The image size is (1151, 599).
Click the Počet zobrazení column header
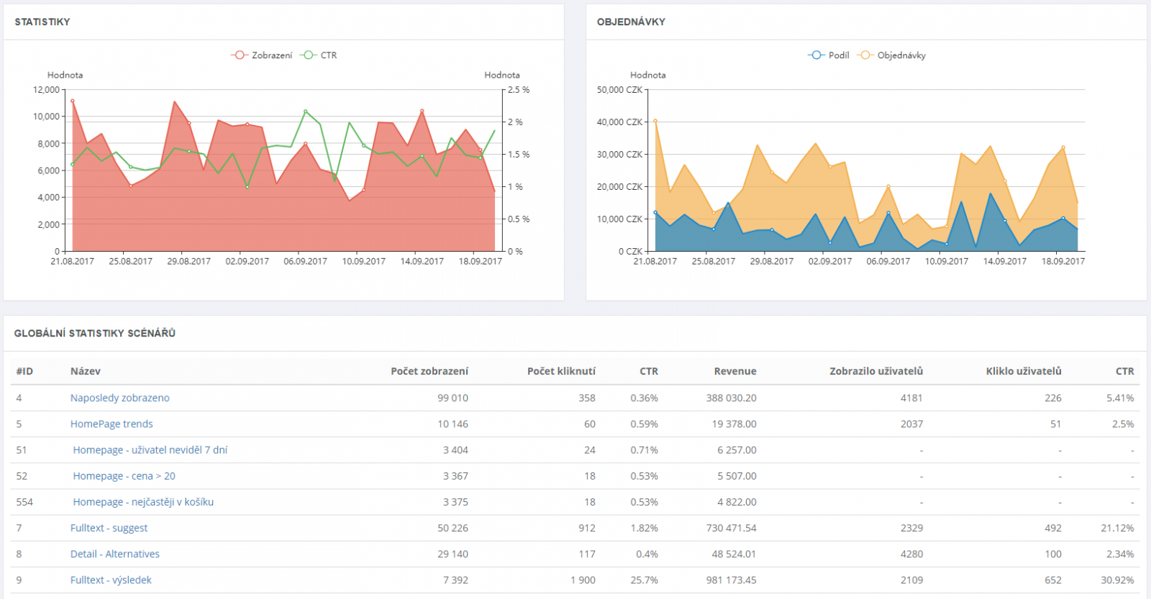(429, 371)
